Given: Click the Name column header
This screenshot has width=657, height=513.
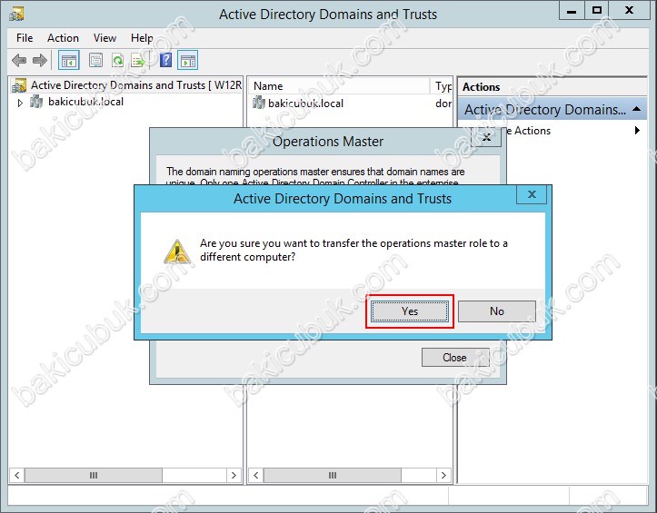Looking at the screenshot, I should (339, 86).
